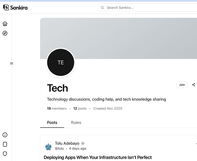Click the TE community avatar
This screenshot has height=161, width=197.
[61, 62]
